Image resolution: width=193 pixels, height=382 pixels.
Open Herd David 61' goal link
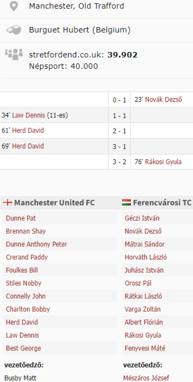pyautogui.click(x=28, y=131)
